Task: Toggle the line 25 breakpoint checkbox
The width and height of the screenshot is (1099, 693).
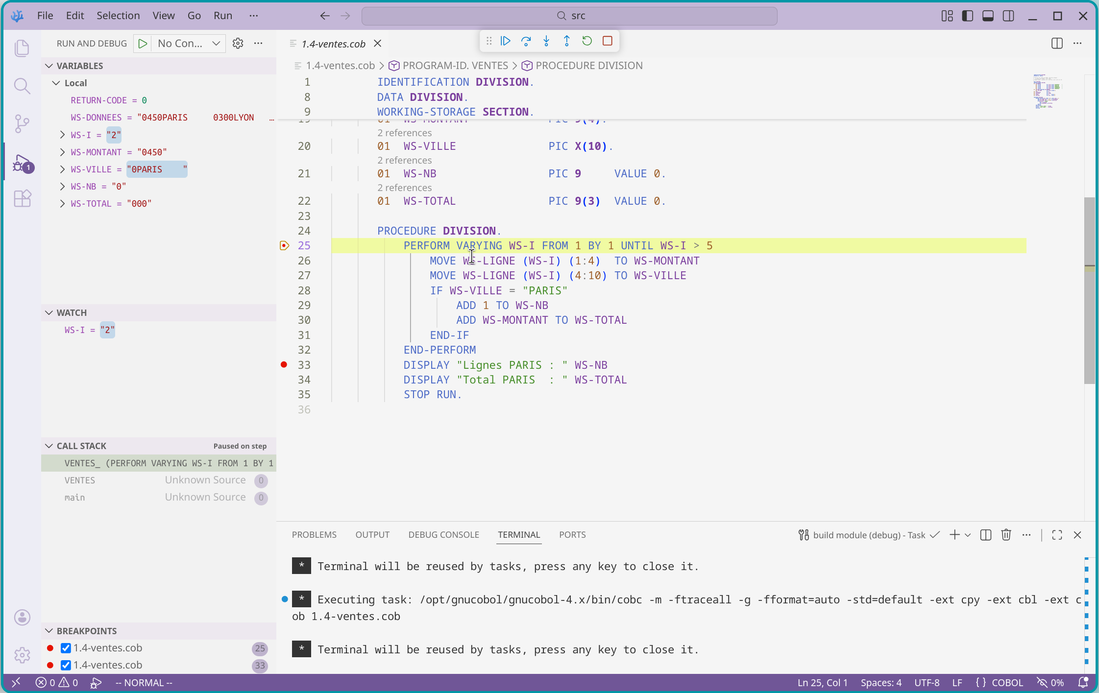Action: [x=66, y=648]
